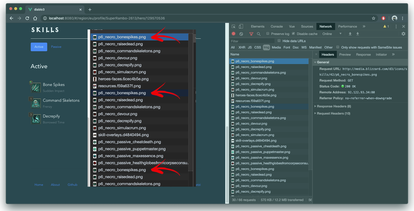
Task: Toggle the DevTools device toolbar icon
Action: click(x=241, y=26)
